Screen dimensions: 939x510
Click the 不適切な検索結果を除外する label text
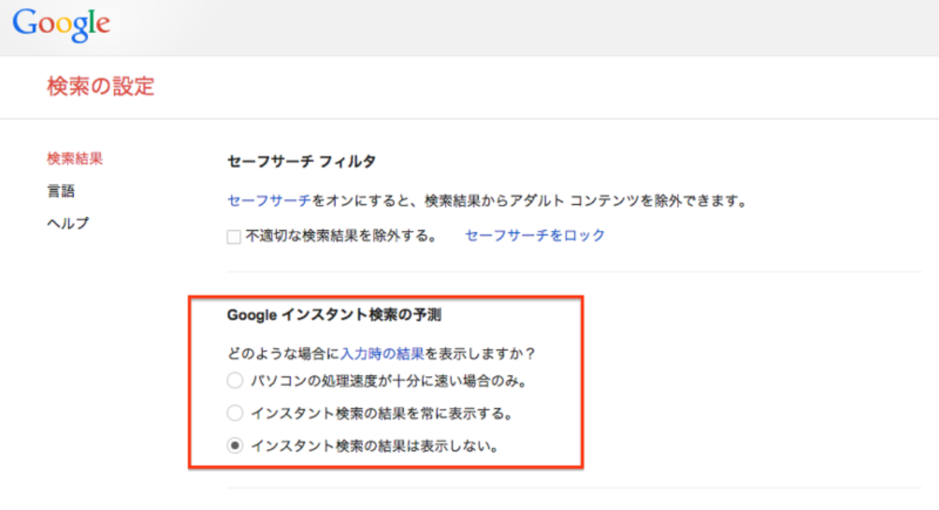pos(341,236)
